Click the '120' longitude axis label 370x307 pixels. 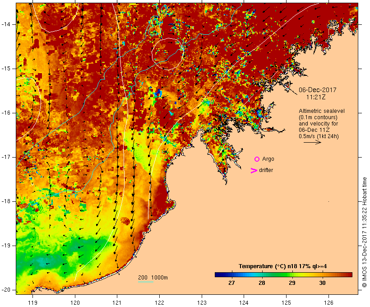click(75, 302)
